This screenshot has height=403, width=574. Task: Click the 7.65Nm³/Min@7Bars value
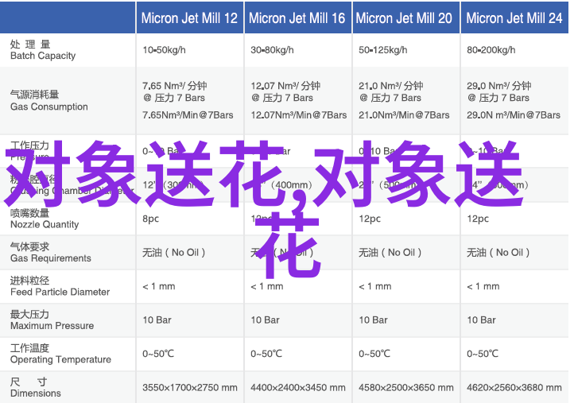point(188,115)
